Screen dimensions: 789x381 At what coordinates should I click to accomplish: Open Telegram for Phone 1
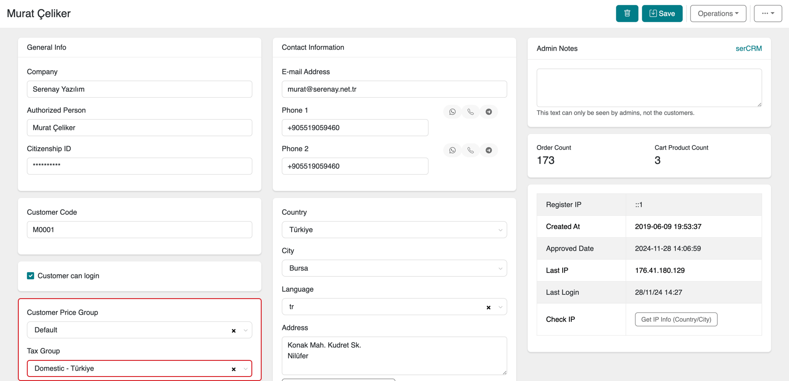[488, 112]
